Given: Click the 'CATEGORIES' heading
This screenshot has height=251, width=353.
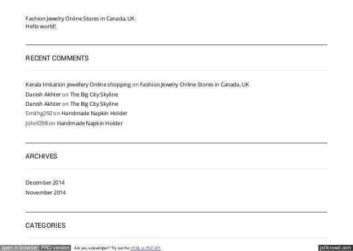Looking at the screenshot, I should 45,226.
